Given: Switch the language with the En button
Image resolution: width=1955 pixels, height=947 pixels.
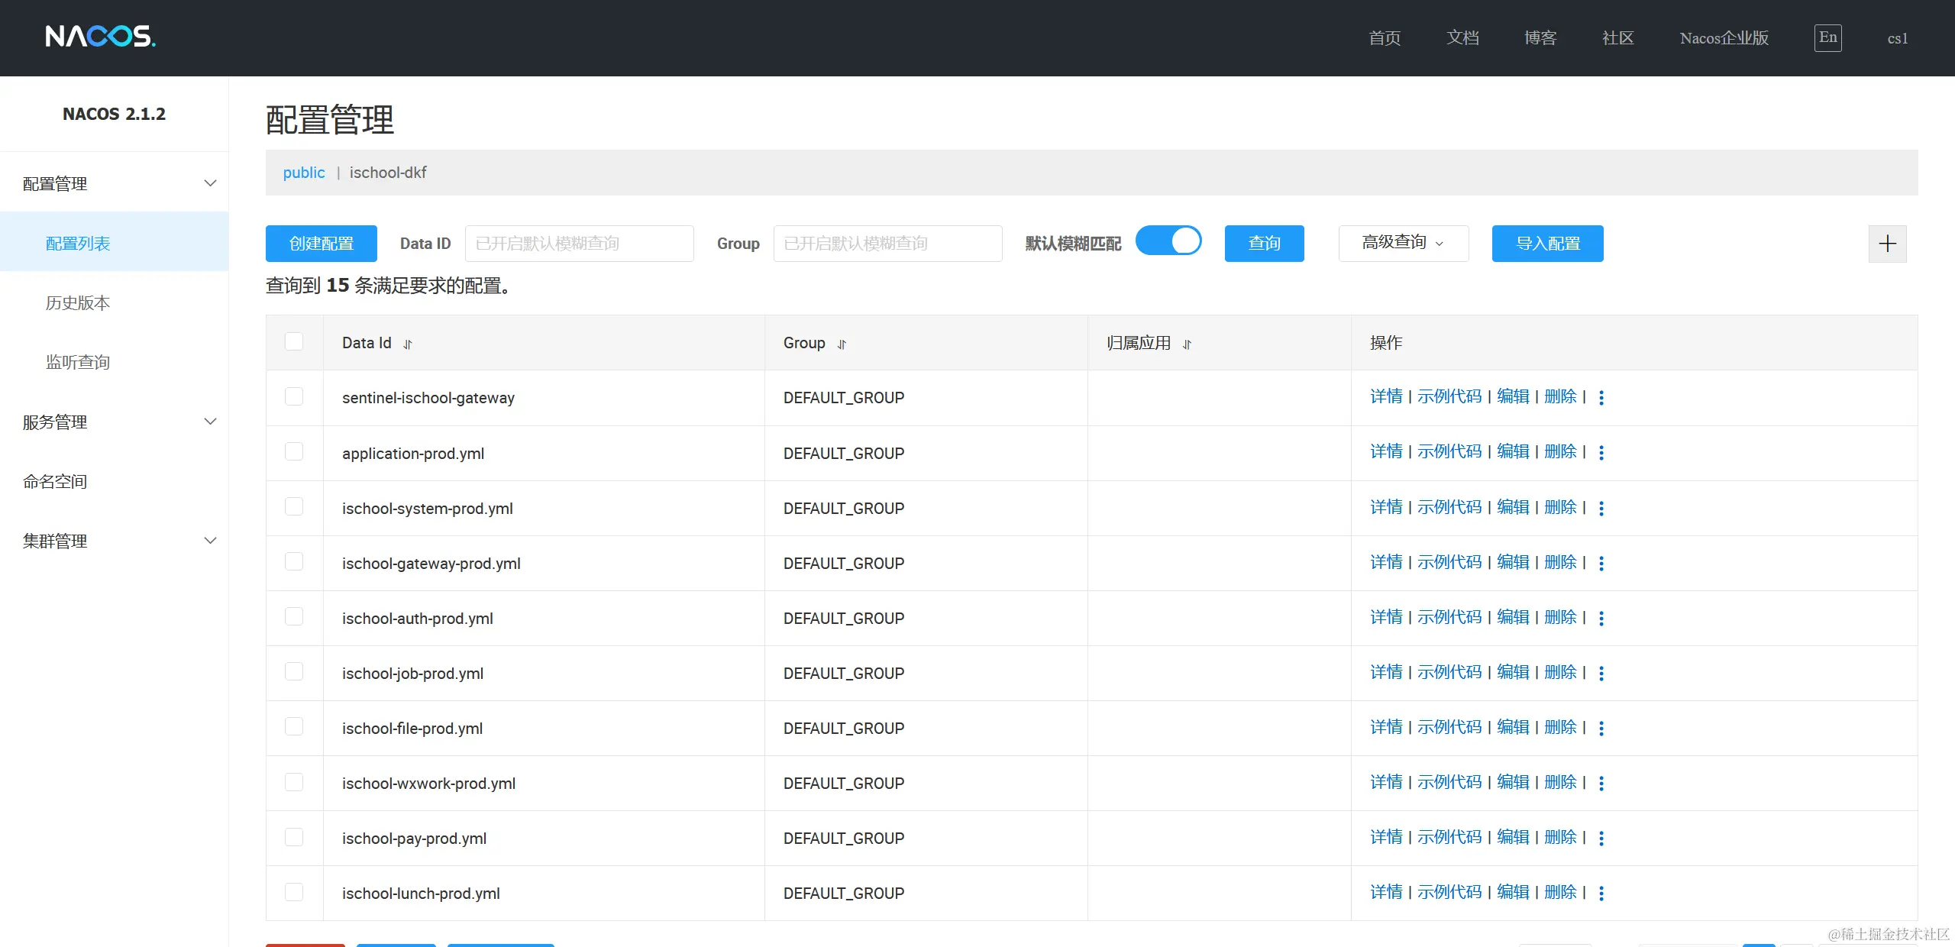Looking at the screenshot, I should (x=1827, y=37).
